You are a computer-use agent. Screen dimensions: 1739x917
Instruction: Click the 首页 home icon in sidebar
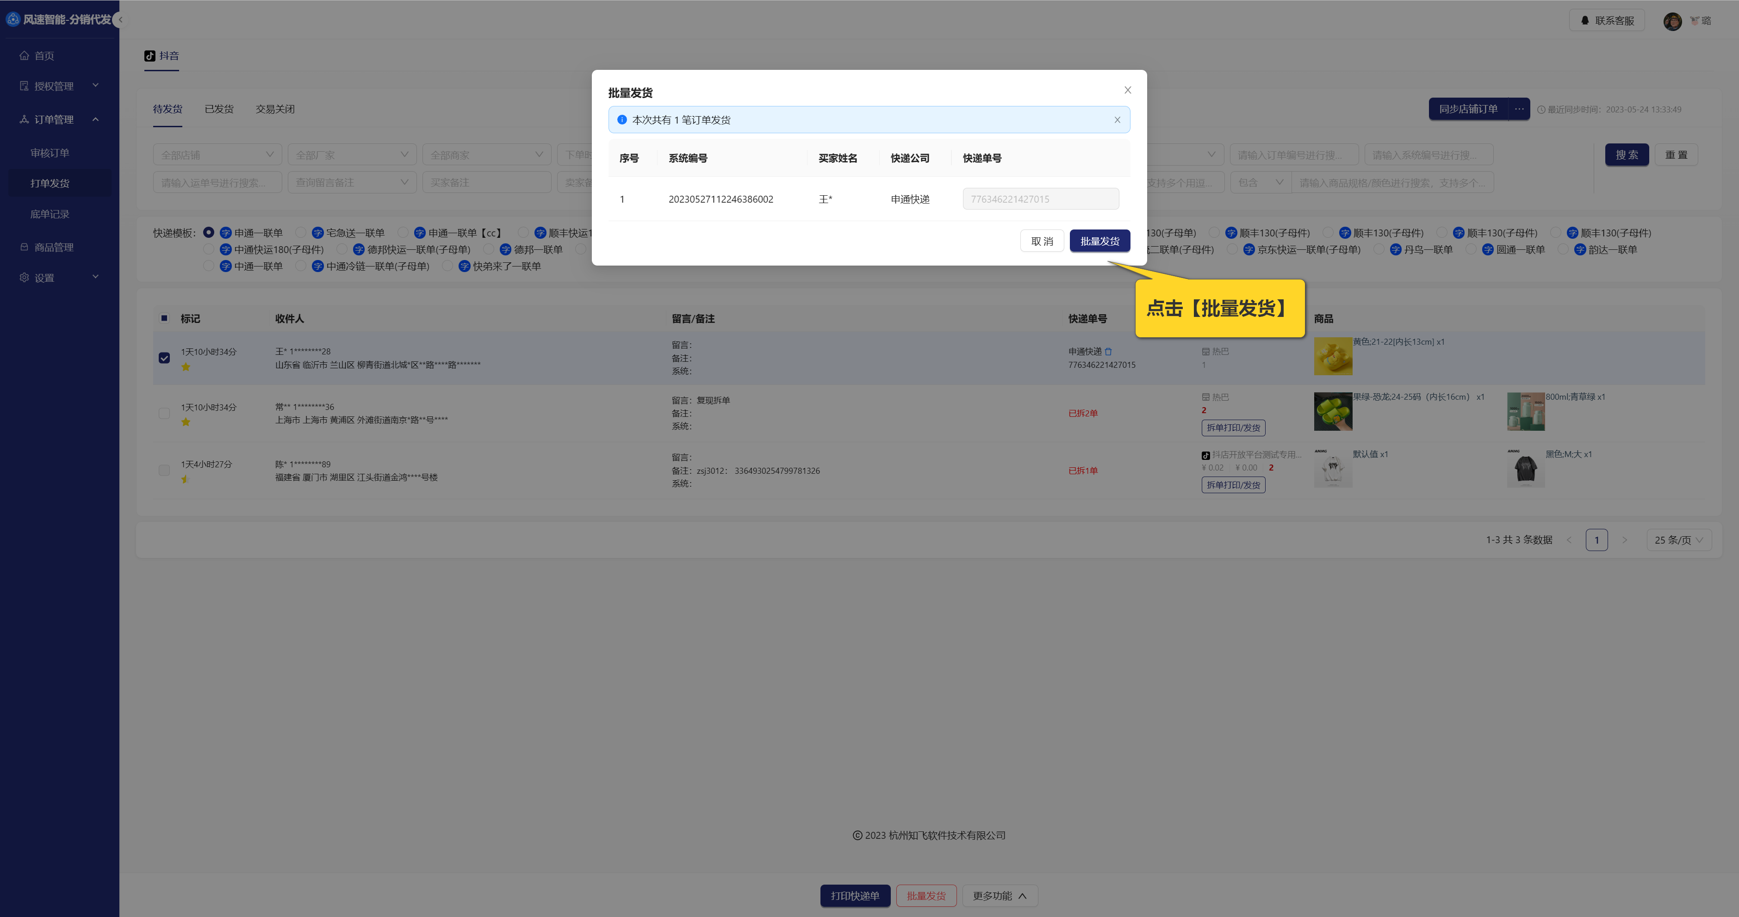[25, 56]
